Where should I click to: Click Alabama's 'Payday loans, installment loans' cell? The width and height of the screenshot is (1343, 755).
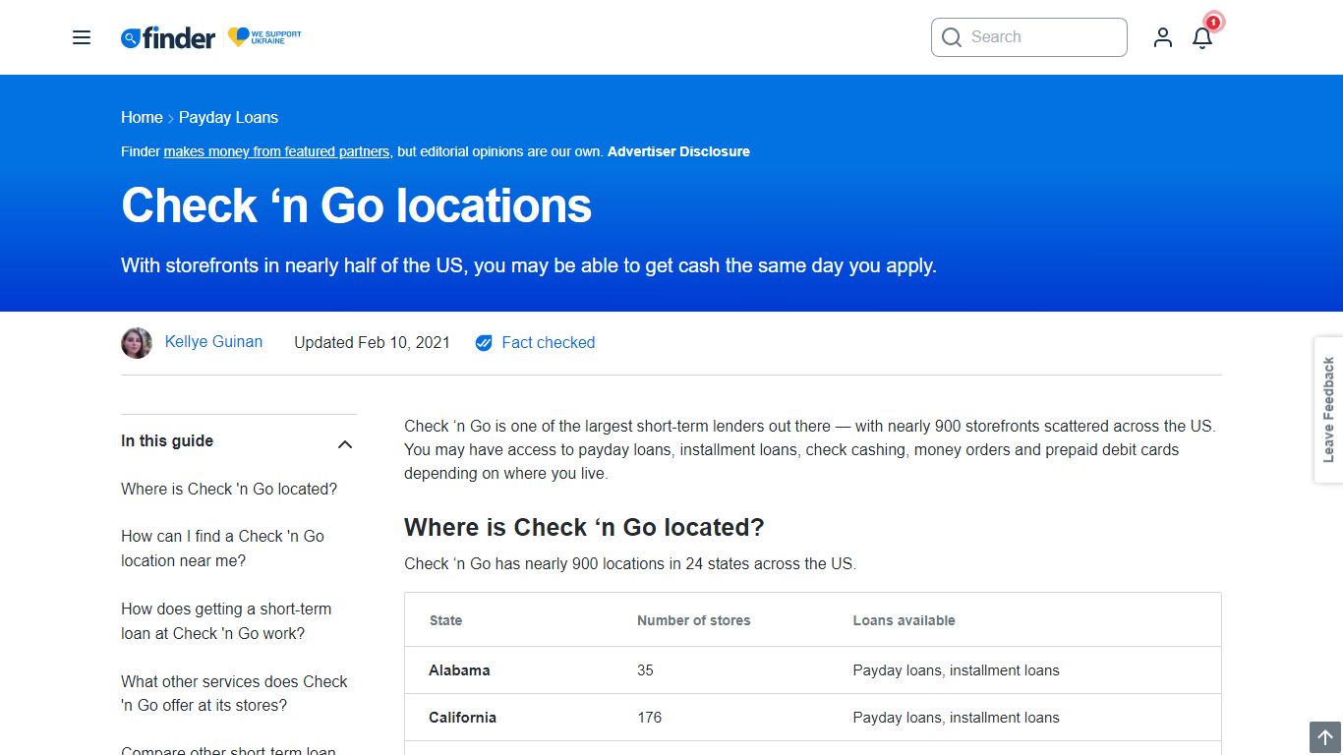(x=956, y=670)
